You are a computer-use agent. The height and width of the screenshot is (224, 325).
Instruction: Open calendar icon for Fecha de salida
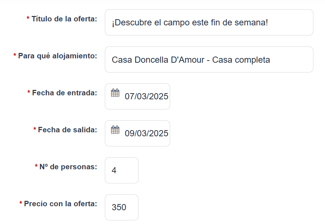(115, 130)
